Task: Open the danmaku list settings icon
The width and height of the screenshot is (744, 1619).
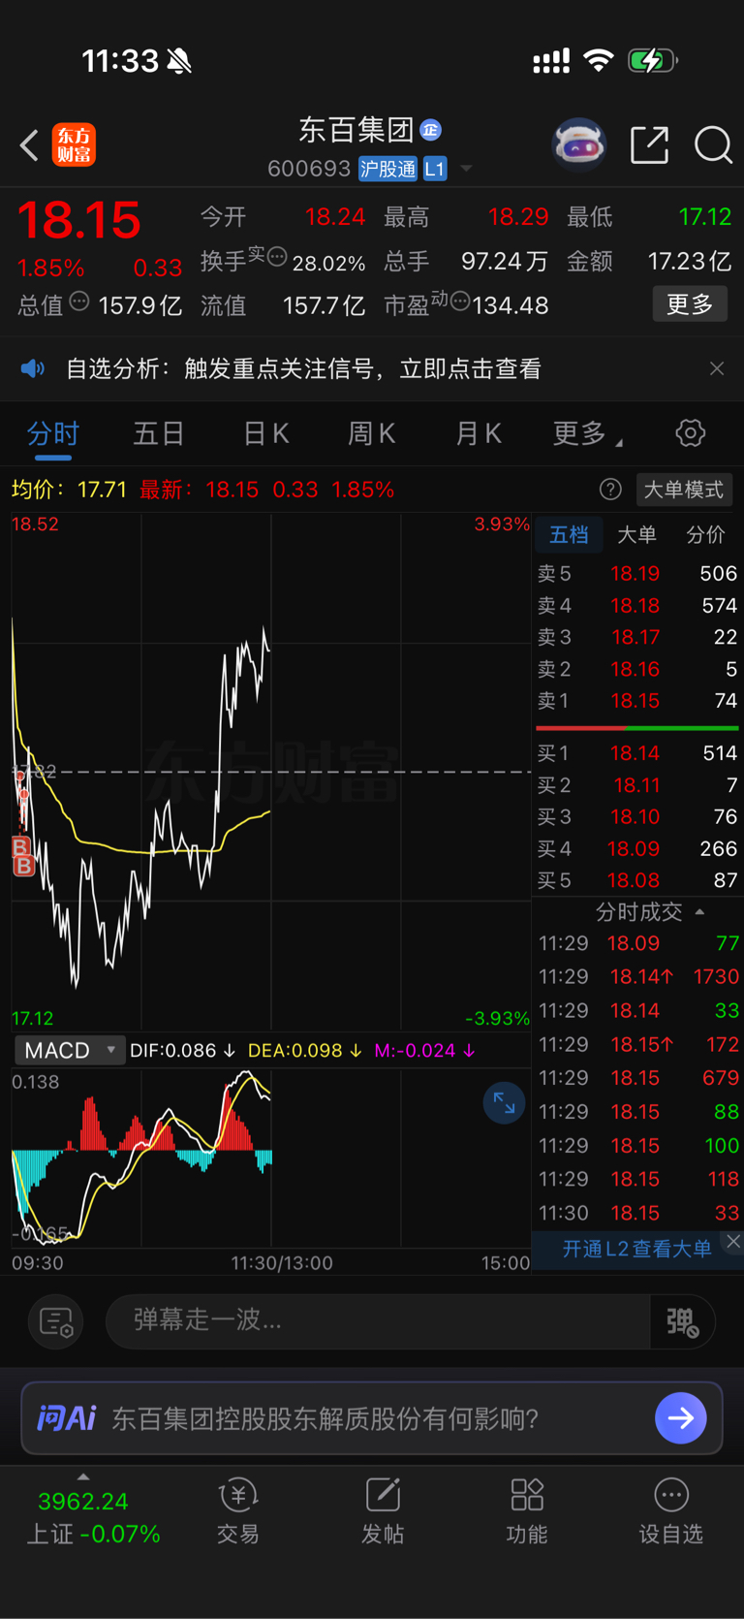Action: click(x=56, y=1320)
